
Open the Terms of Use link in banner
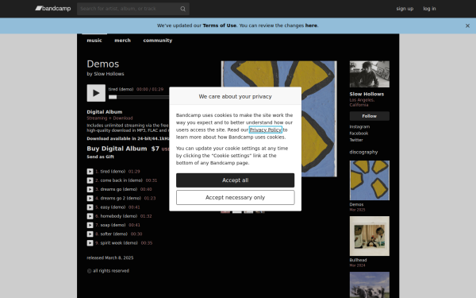(220, 25)
